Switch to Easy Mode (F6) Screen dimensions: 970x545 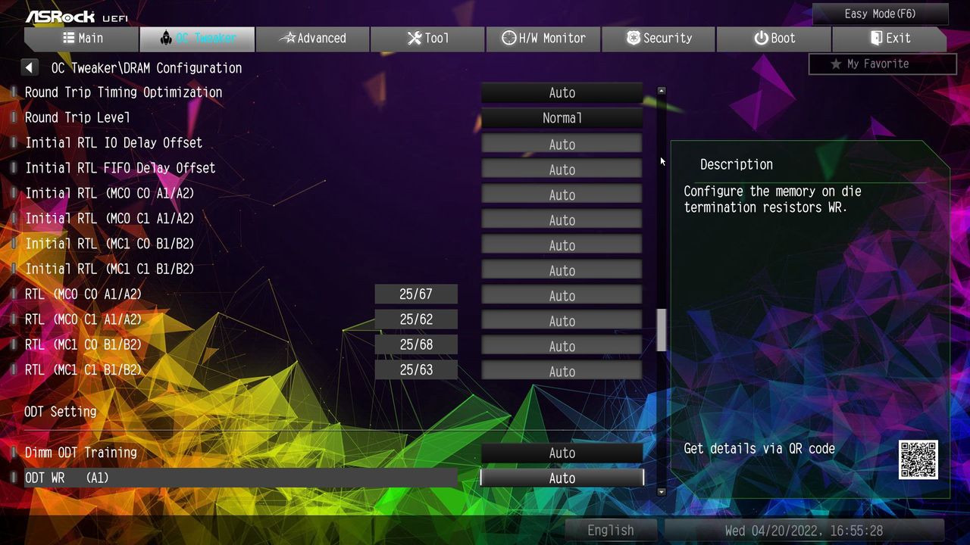[880, 14]
